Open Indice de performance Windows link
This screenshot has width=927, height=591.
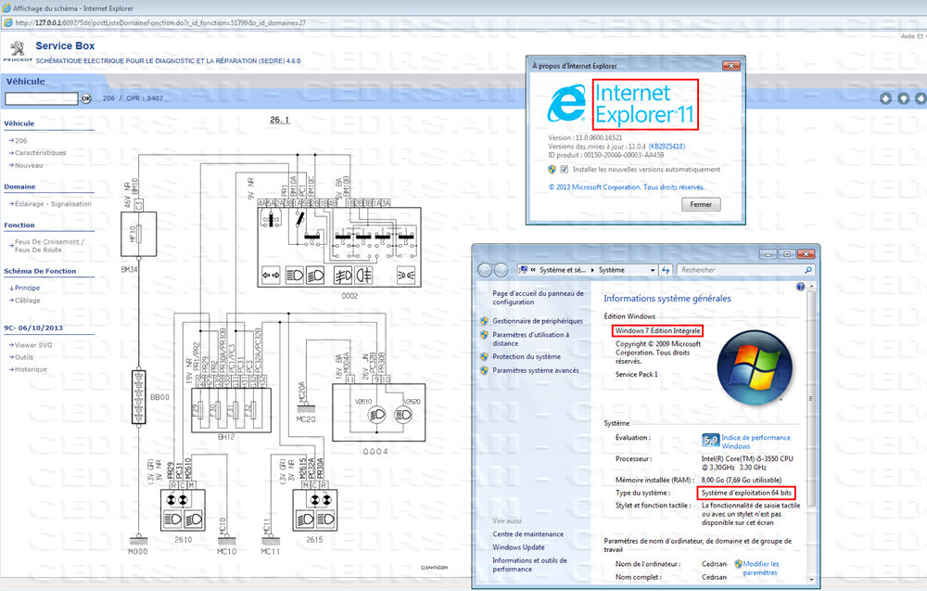coord(756,442)
